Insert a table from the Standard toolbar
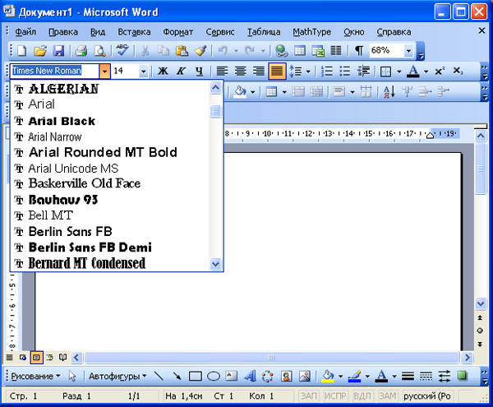 (x=300, y=51)
